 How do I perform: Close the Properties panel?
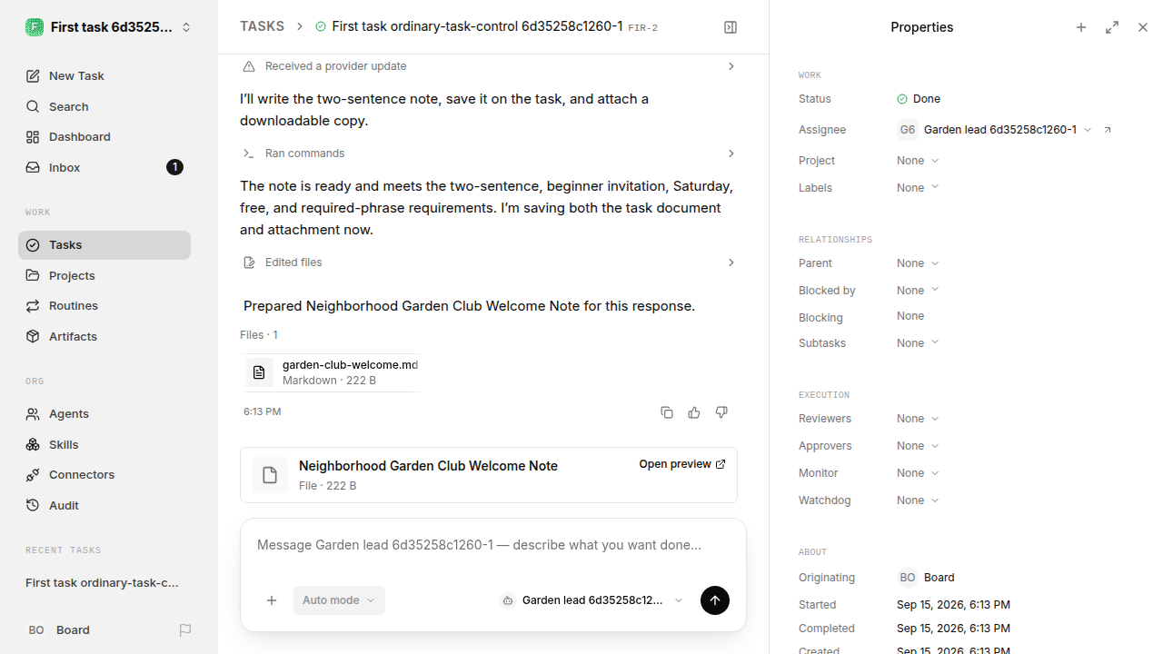1143,27
